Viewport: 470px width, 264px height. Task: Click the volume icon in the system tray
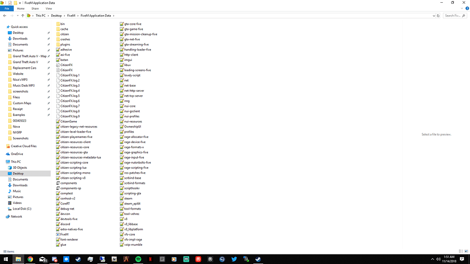(438, 259)
